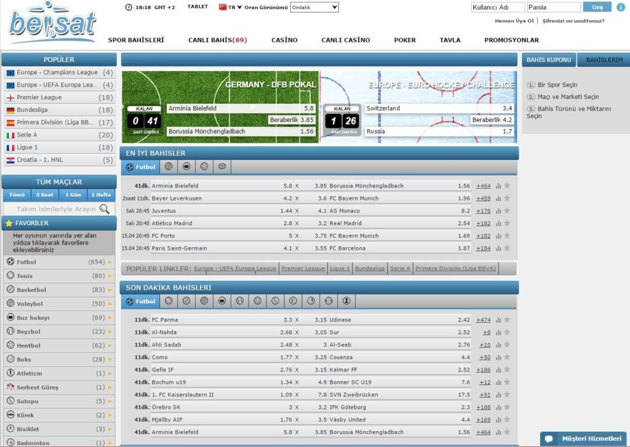Expand Tenis (80) category arrow
Image resolution: width=630 pixels, height=447 pixels.
coord(110,276)
